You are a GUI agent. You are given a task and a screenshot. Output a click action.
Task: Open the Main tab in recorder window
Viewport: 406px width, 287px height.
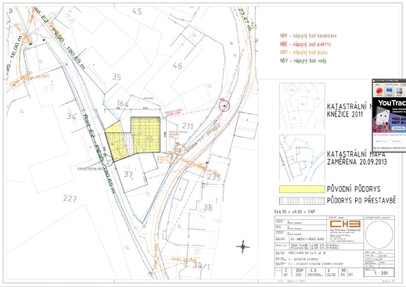378,84
